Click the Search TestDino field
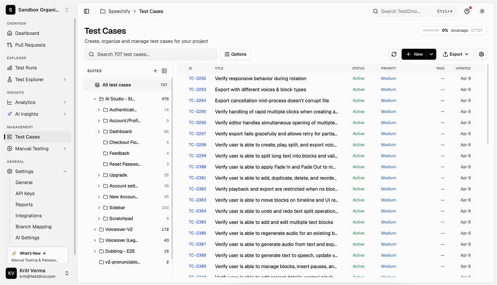 pos(413,11)
